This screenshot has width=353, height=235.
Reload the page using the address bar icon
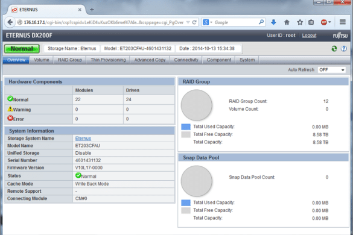(x=194, y=22)
